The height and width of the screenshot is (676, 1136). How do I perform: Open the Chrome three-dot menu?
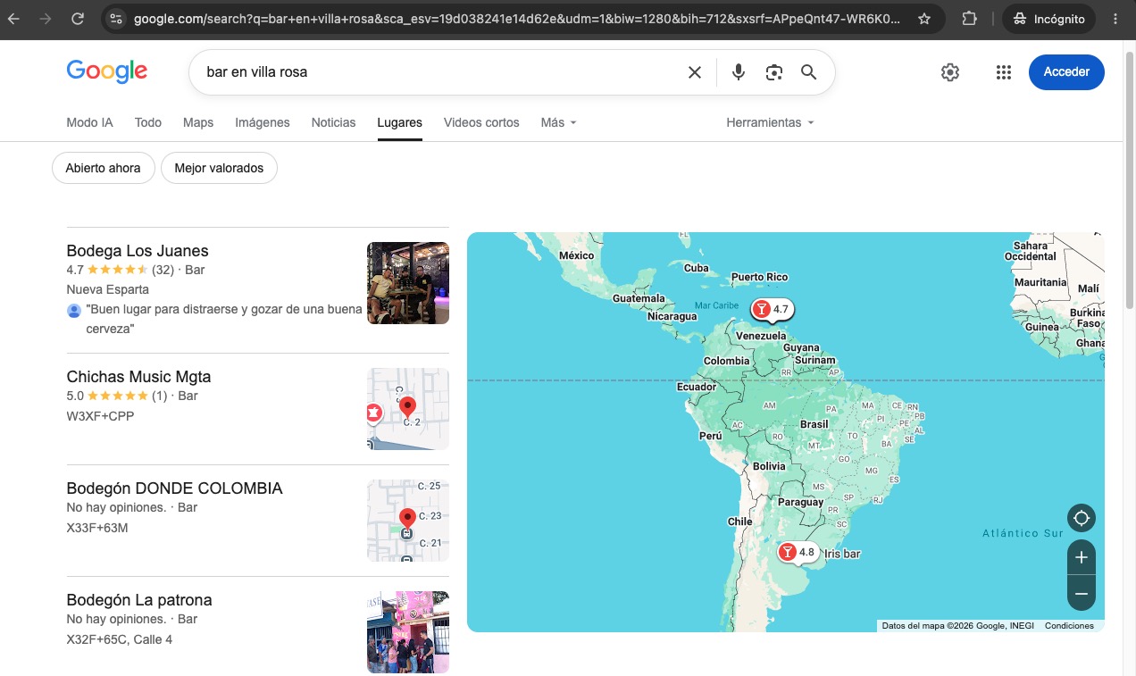pos(1115,19)
